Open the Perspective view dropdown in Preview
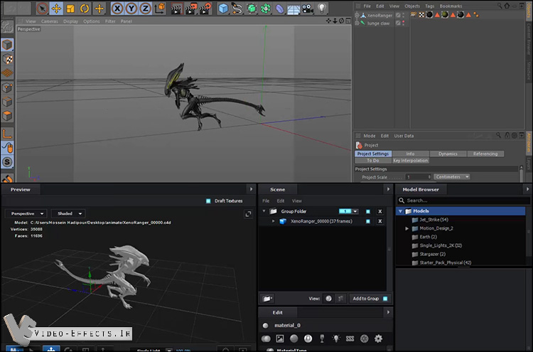Screen dimensions: 533x352 coord(26,213)
